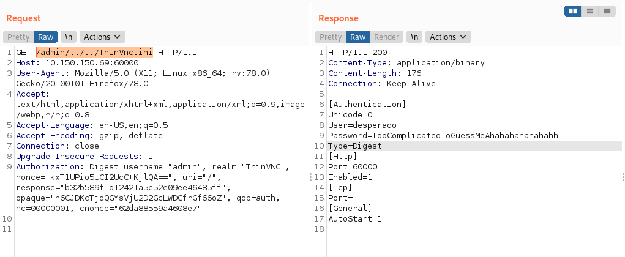This screenshot has width=625, height=257.
Task: Click Content-Length: 176 header
Action: click(375, 73)
